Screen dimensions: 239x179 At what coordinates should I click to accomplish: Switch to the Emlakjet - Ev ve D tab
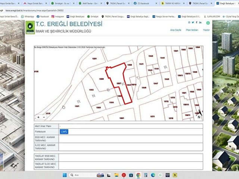click(61, 3)
